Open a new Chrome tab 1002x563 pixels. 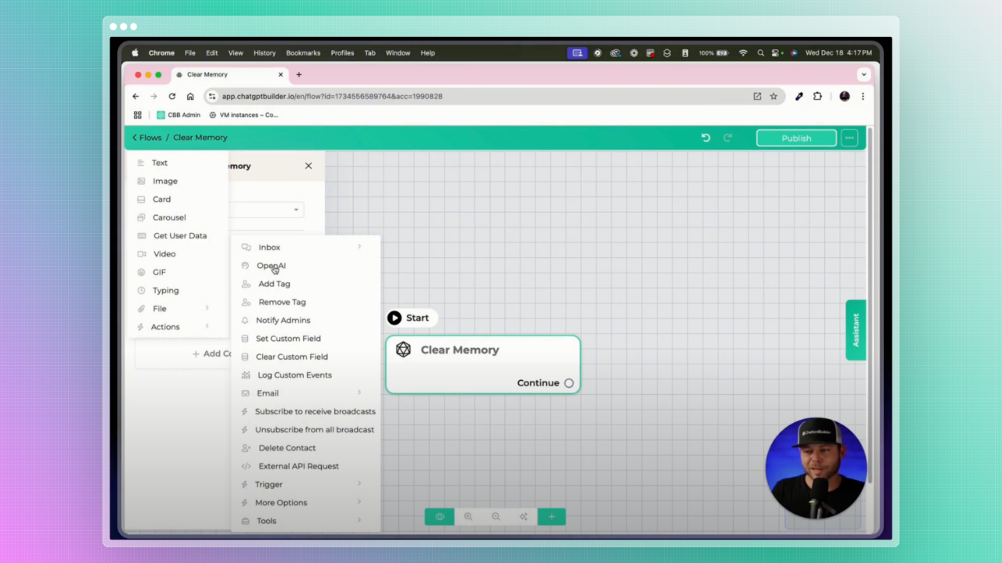tap(298, 74)
